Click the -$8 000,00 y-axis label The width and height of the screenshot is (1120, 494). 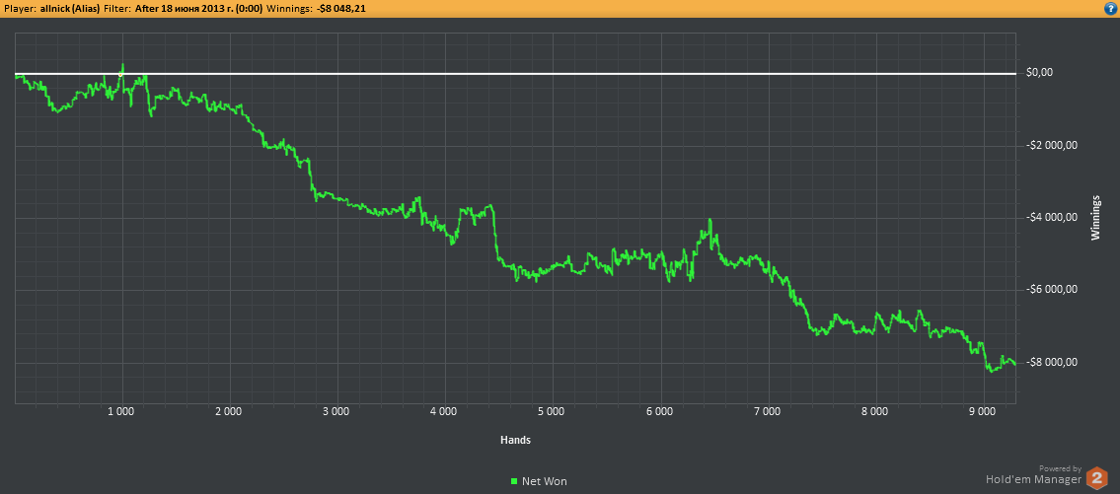1051,362
